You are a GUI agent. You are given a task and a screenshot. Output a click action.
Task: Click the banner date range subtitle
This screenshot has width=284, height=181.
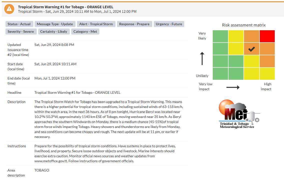[x=77, y=11]
